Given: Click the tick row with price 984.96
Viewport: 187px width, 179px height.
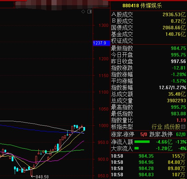Looking at the screenshot, I should point(148,162).
